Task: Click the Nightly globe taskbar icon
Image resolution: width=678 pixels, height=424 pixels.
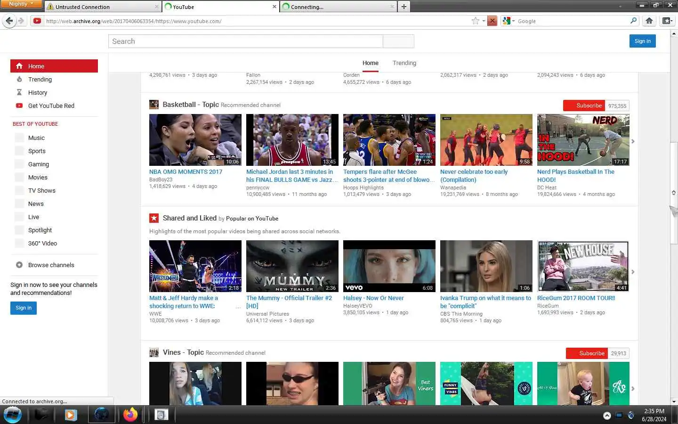Action: pyautogui.click(x=102, y=415)
